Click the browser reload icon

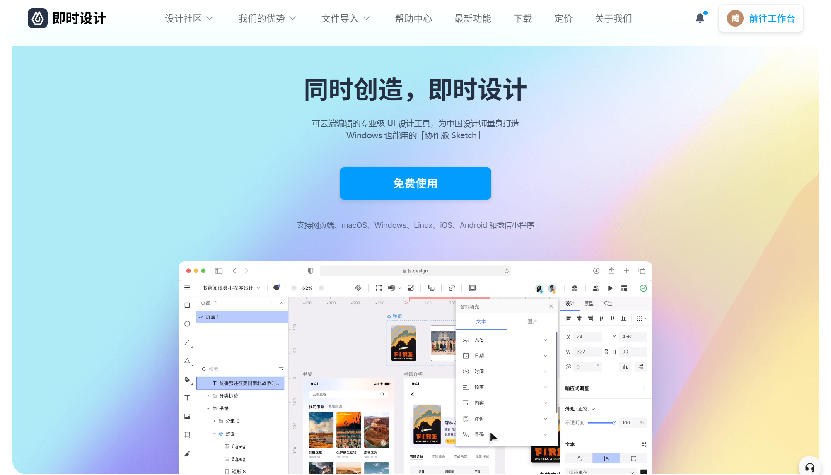click(x=506, y=271)
